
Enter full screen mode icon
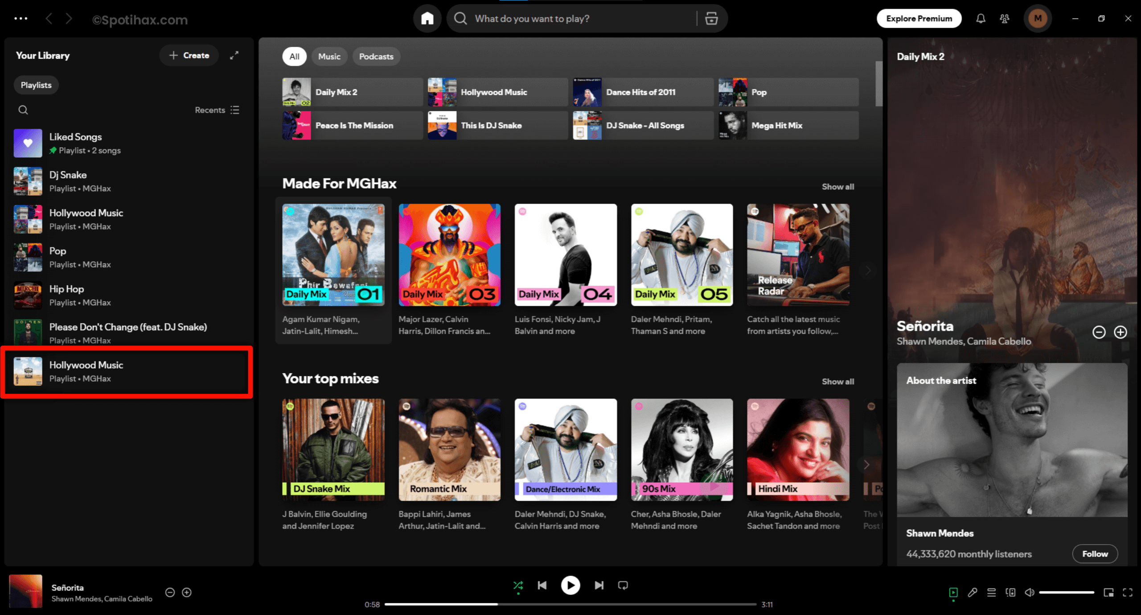1128,592
